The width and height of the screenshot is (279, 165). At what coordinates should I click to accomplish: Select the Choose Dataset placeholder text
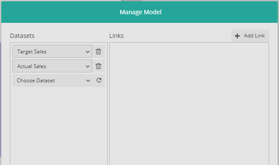(36, 81)
